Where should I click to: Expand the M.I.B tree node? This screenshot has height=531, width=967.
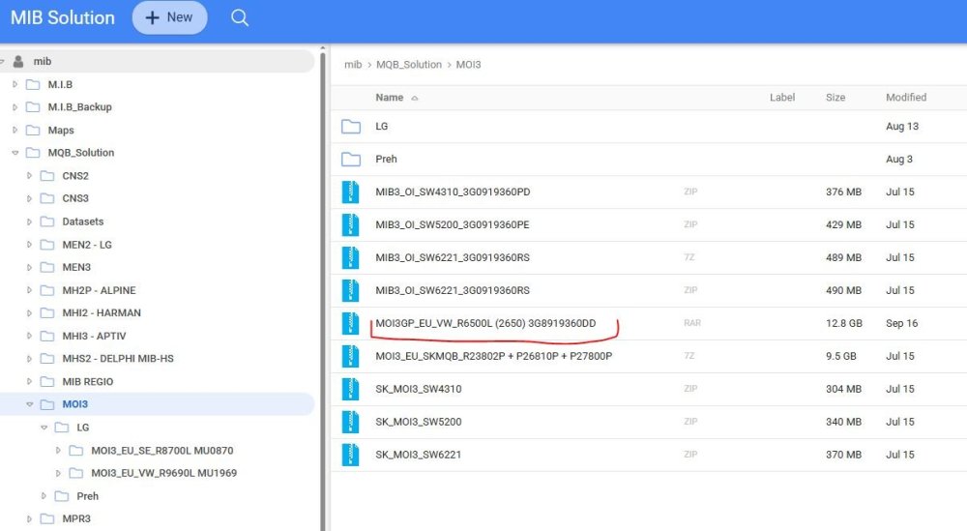pos(15,84)
